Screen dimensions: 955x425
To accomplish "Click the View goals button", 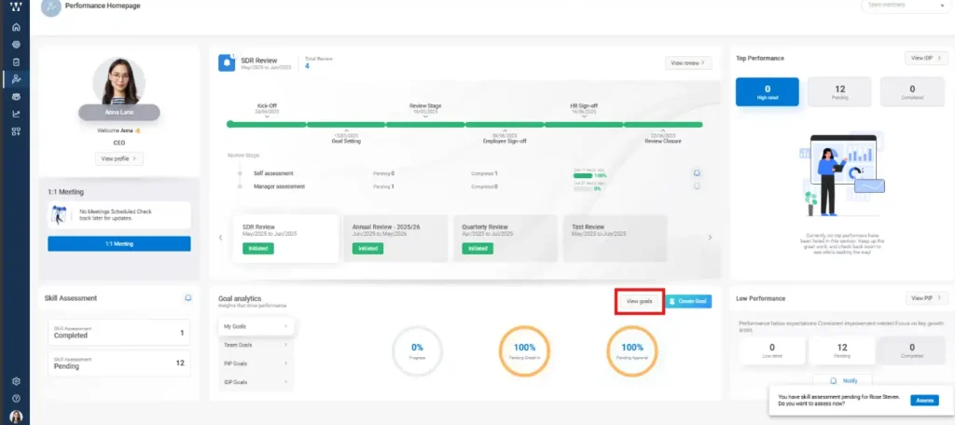I will coord(639,301).
